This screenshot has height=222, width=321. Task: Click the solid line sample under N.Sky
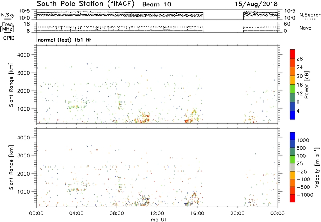coord(8,19)
